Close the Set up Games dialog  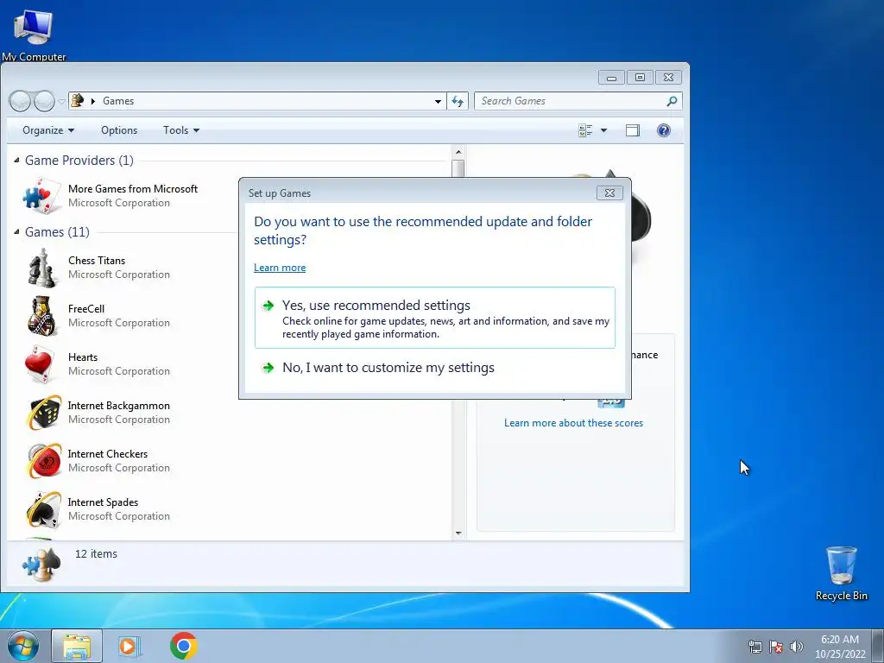(x=609, y=193)
